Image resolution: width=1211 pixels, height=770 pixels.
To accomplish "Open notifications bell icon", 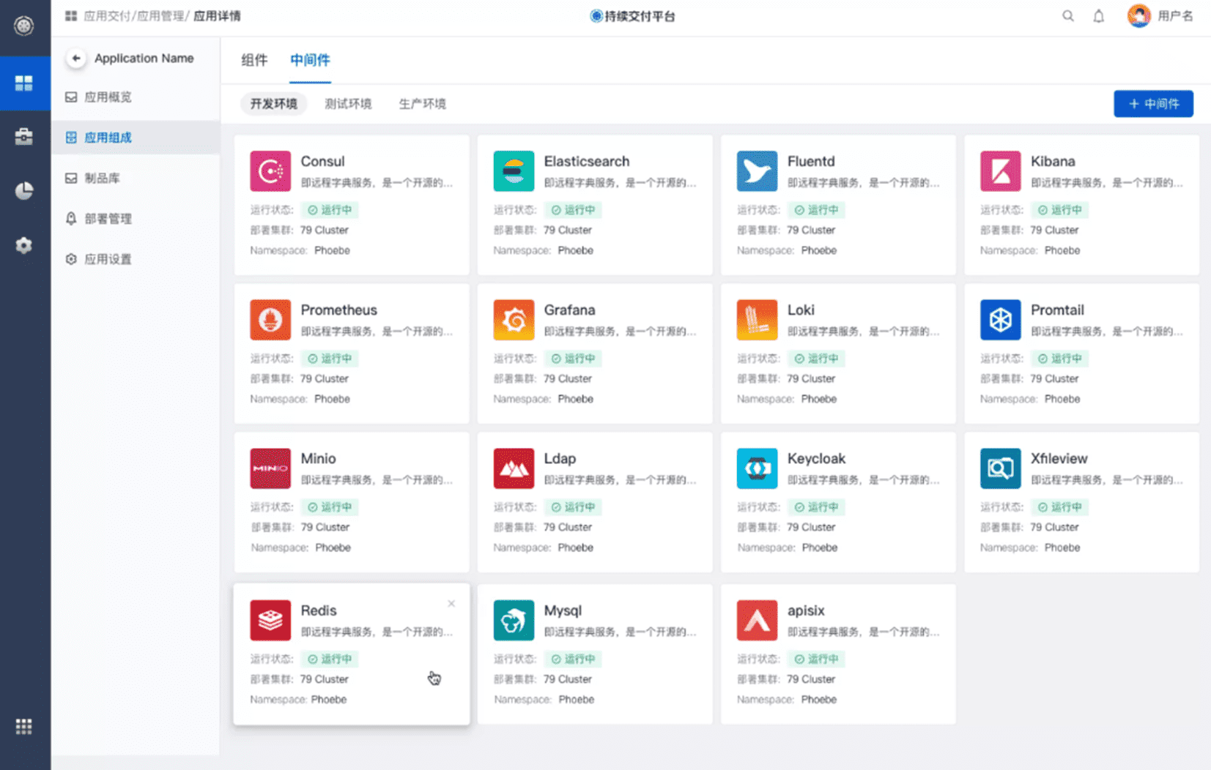I will [x=1099, y=16].
